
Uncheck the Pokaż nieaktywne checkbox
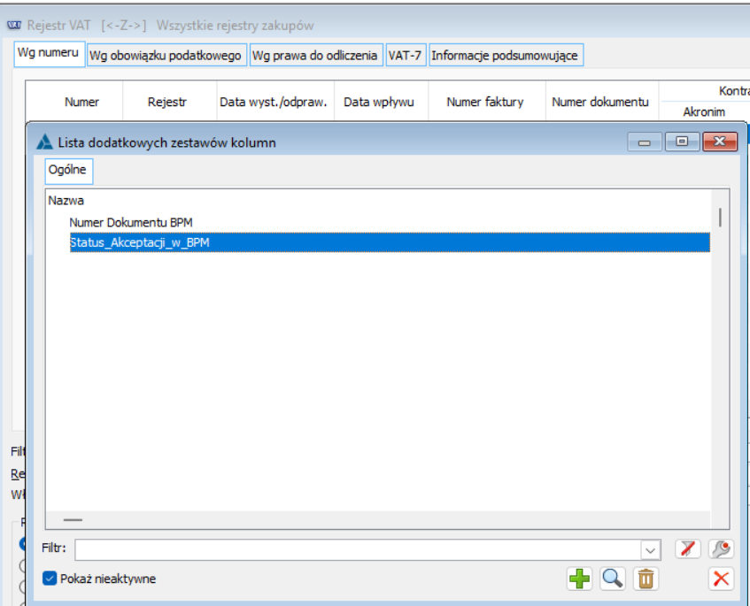[50, 579]
